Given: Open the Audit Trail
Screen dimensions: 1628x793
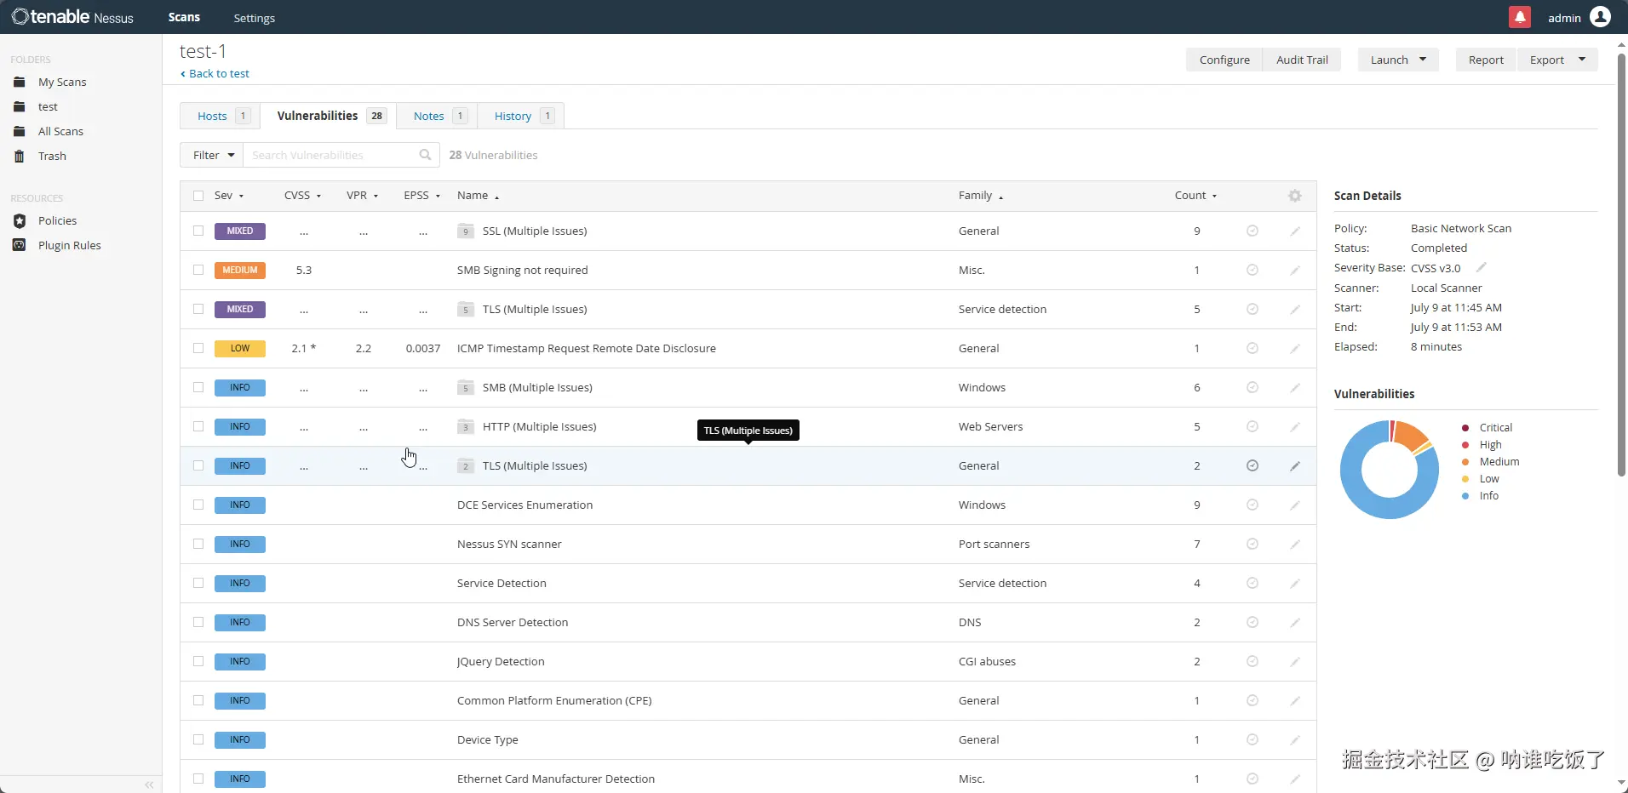Looking at the screenshot, I should 1302,60.
